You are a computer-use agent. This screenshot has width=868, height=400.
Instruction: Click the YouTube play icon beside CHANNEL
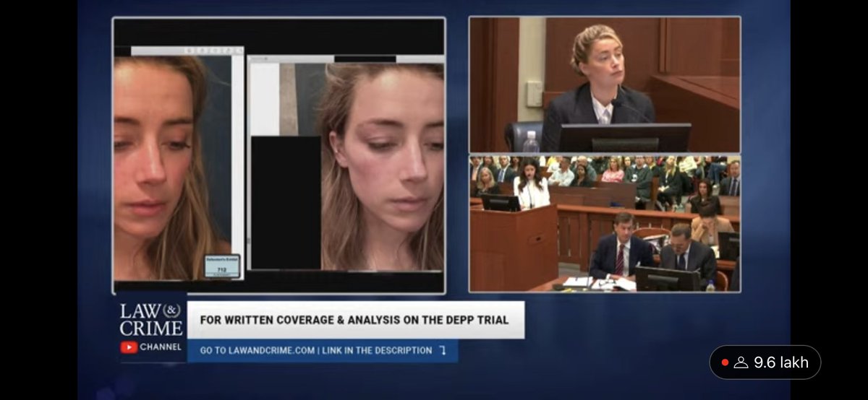click(x=129, y=347)
